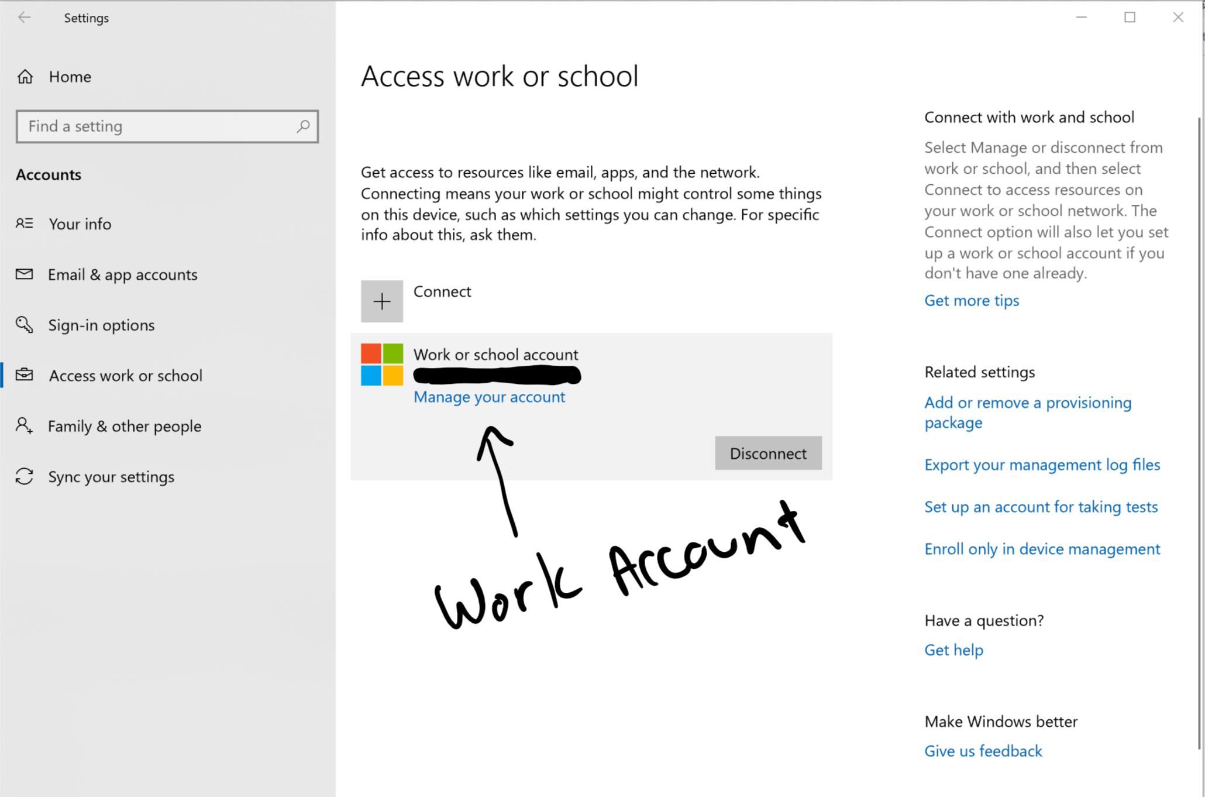Open Manage your account link
This screenshot has height=797, width=1205.
489,397
